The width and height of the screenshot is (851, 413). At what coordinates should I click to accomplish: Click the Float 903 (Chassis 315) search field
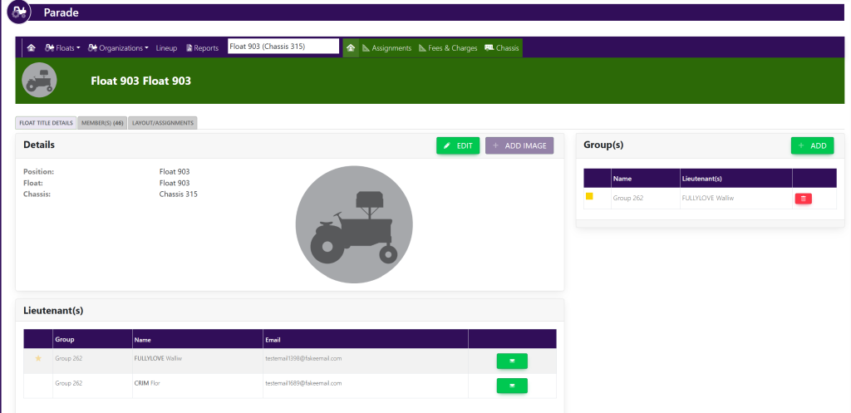[283, 47]
